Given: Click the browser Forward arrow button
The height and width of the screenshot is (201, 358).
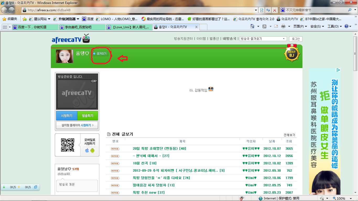Looking at the screenshot, I should point(12,10).
